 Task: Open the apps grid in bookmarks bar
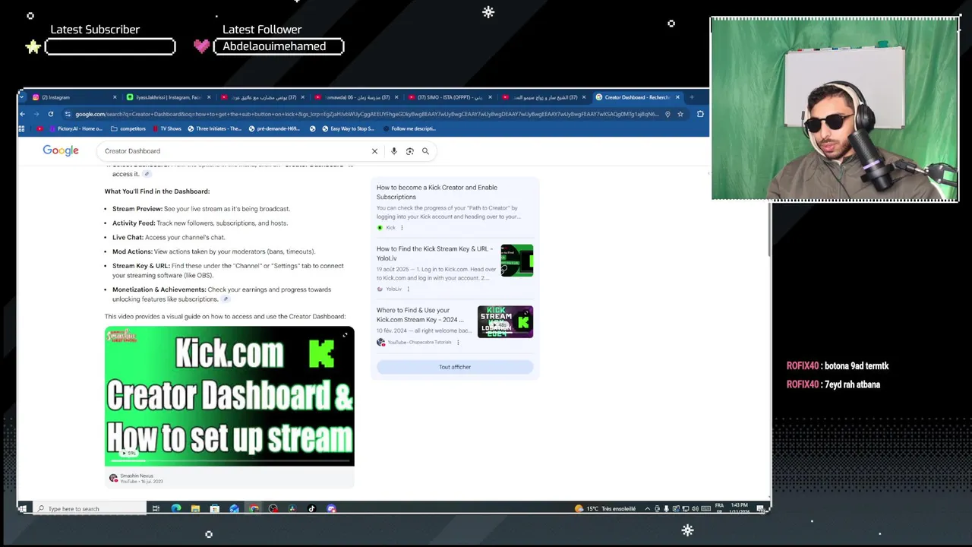(23, 128)
